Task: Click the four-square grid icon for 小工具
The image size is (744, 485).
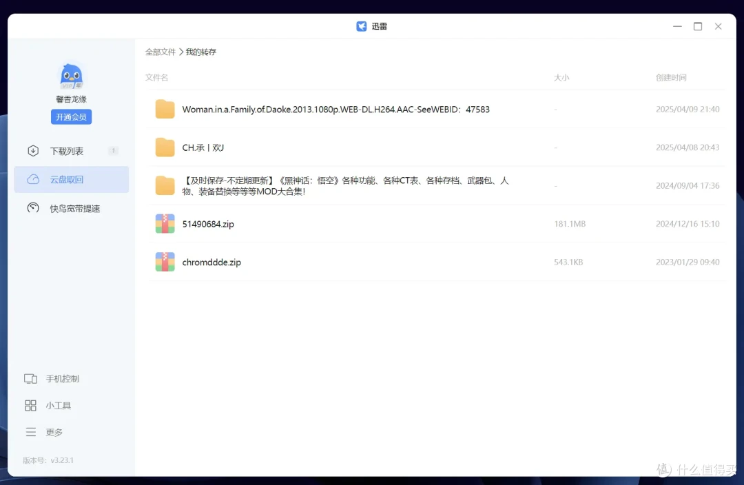Action: (30, 405)
